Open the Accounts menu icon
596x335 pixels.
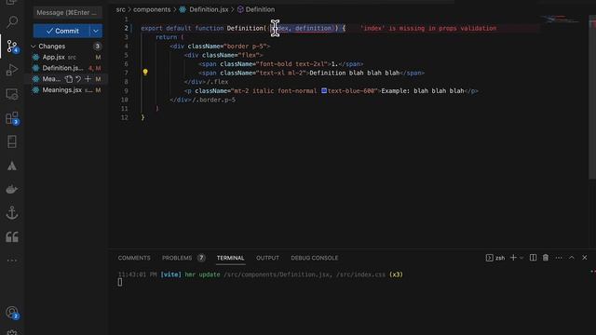[x=12, y=313]
